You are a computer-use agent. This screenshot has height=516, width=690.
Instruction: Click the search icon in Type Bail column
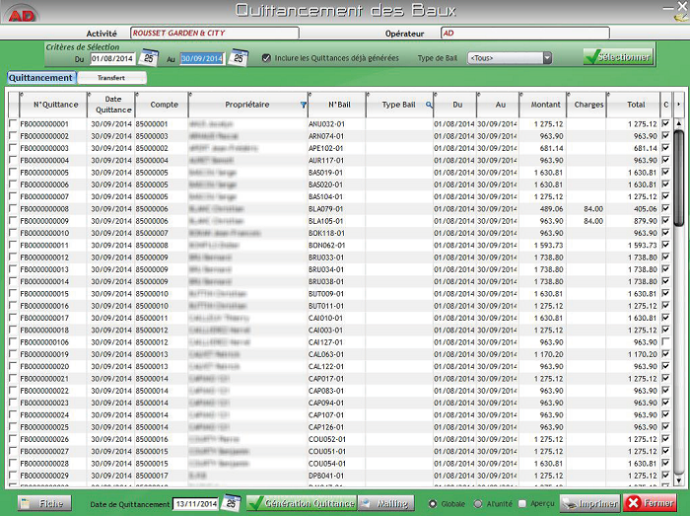point(429,104)
